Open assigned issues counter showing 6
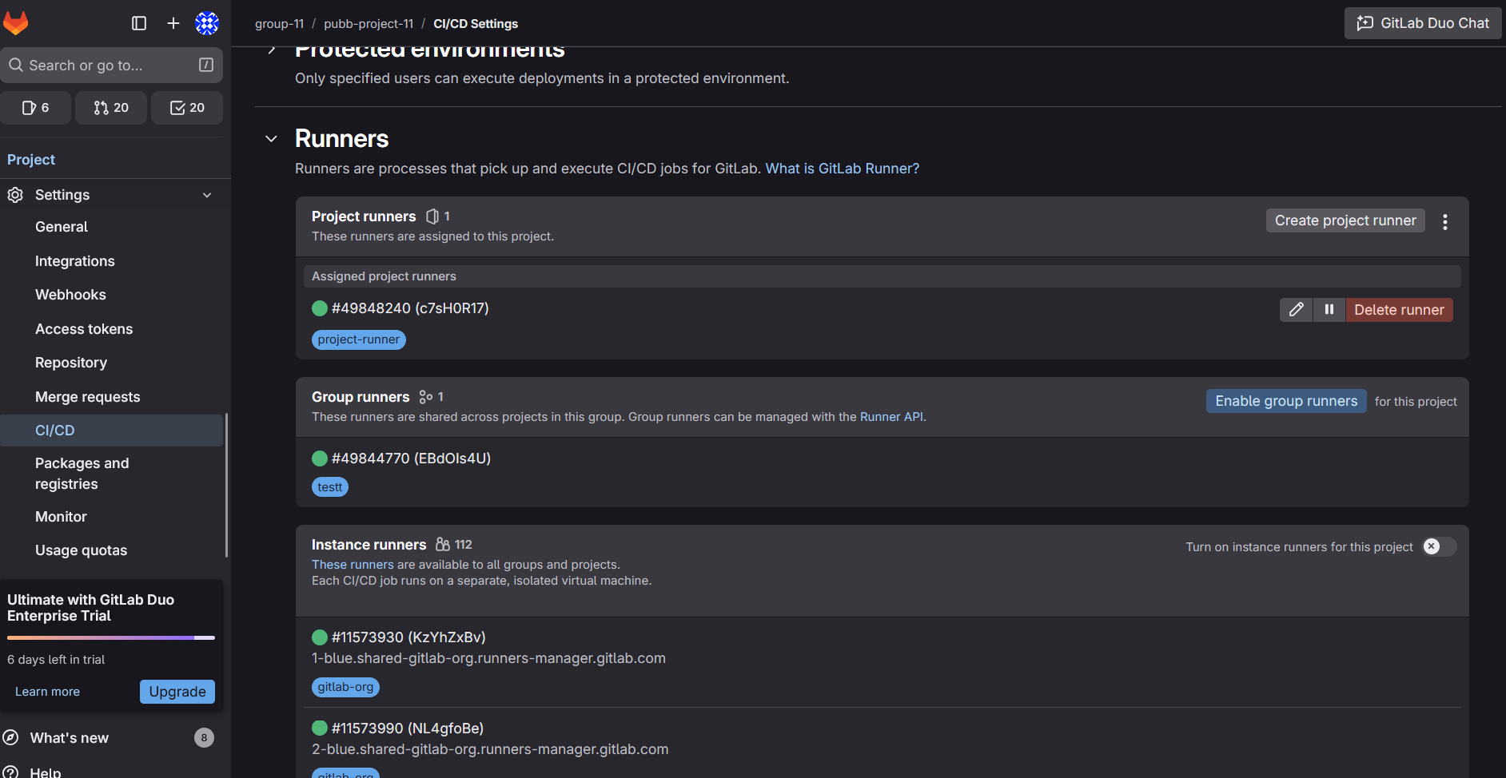1506x778 pixels. point(36,108)
